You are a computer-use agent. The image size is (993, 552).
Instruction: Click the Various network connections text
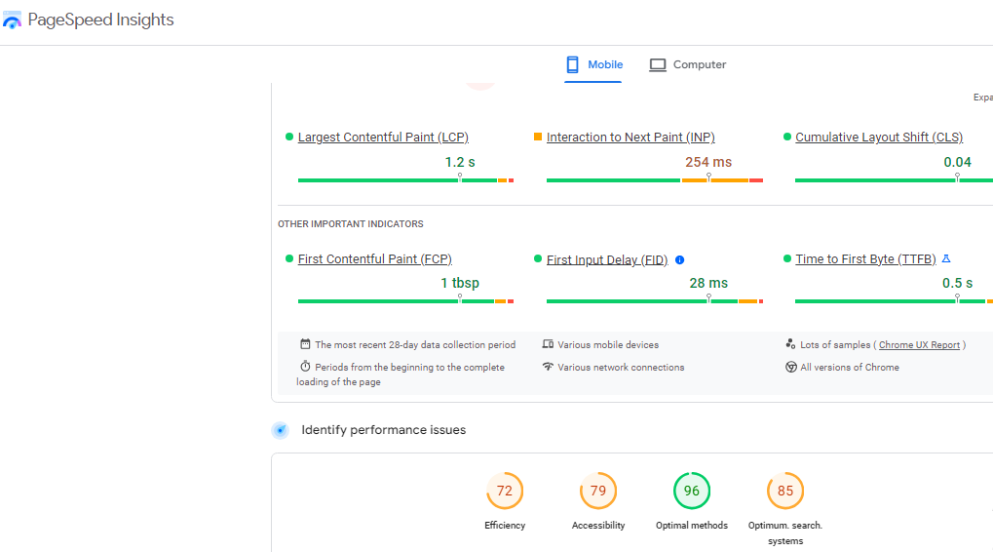click(x=621, y=368)
